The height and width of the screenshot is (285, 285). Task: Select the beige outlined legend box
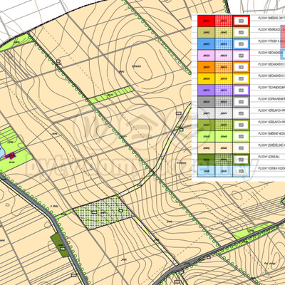pyautogui.click(x=241, y=148)
